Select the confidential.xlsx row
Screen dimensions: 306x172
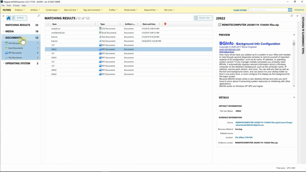128,33
